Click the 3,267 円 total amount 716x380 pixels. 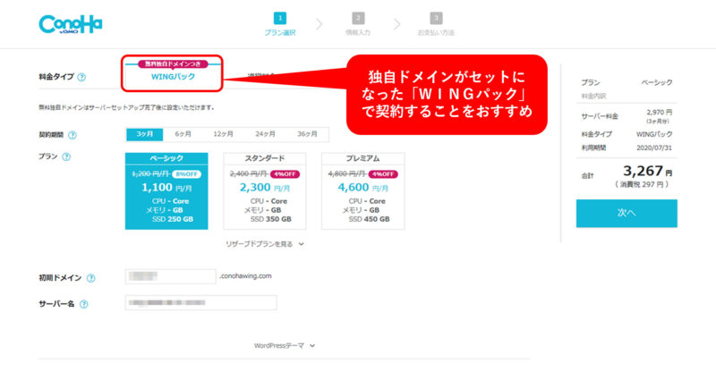point(647,172)
